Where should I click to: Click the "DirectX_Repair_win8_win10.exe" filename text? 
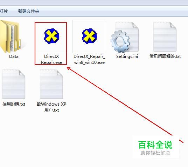click(89, 59)
